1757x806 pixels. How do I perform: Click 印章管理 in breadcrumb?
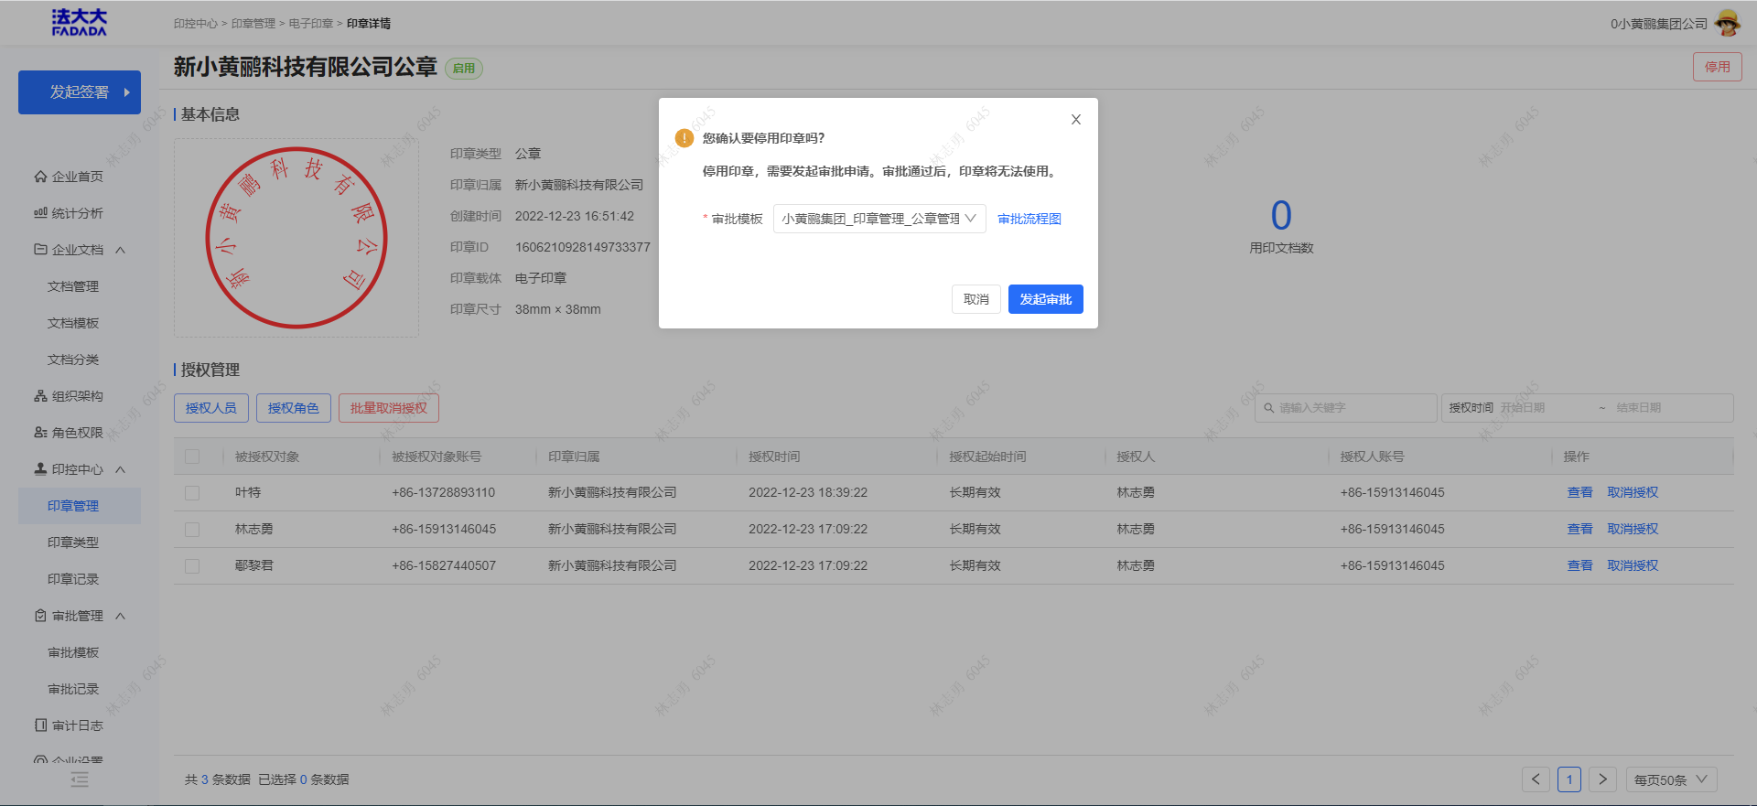coord(253,24)
